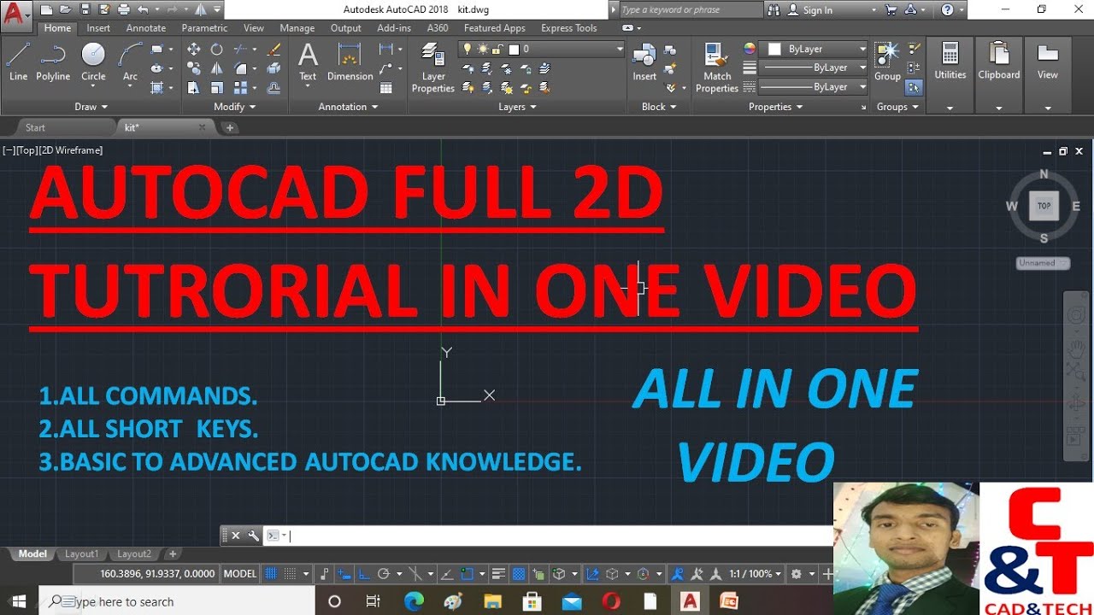This screenshot has width=1094, height=615.
Task: Toggle transparency display in status bar
Action: pos(519,574)
